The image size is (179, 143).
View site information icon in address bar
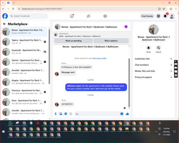(19, 9)
